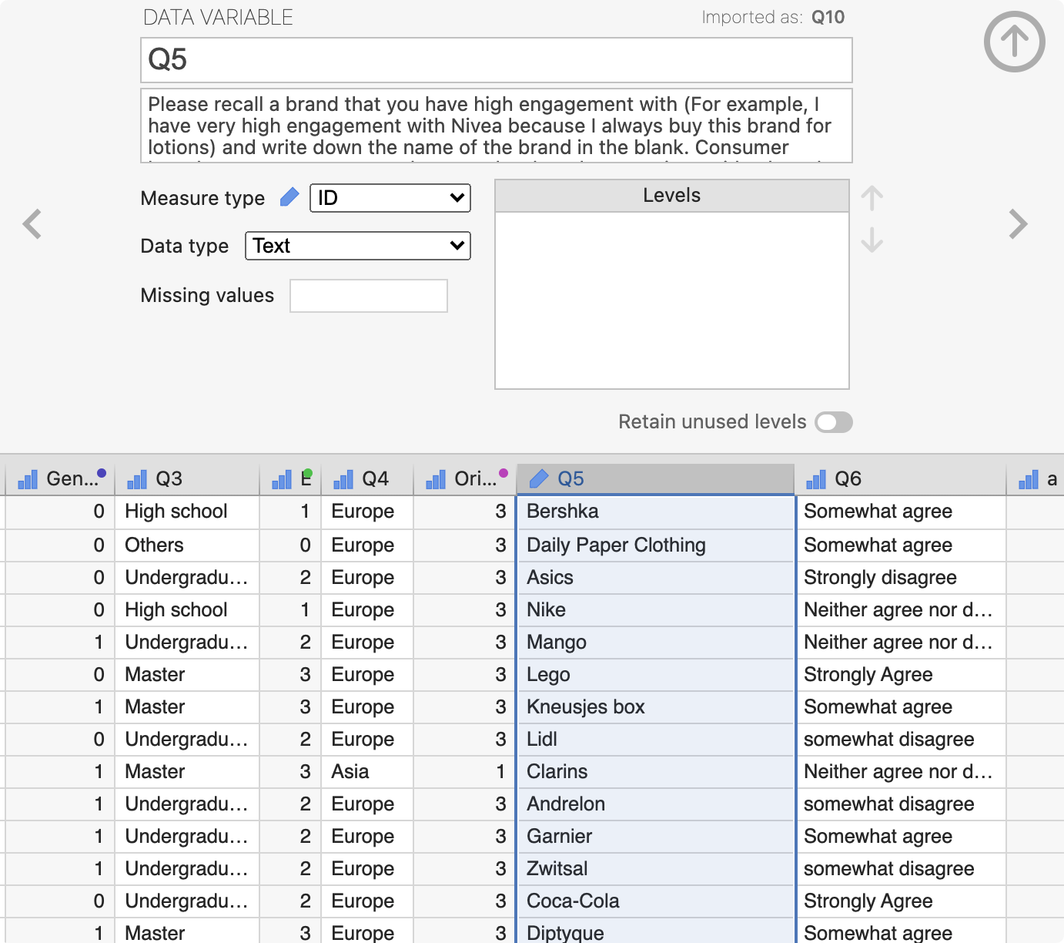Screen dimensions: 1064x943
Task: Click the icon of the column after Q6
Action: point(1029,479)
